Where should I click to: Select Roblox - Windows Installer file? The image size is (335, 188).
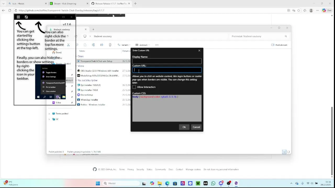(x=93, y=105)
